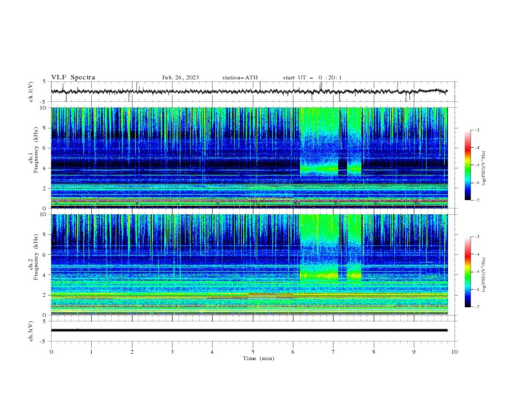Image resolution: width=512 pixels, height=395 pixels.
Task: Click the ch.3 flat voltage trace
Action: [249, 330]
